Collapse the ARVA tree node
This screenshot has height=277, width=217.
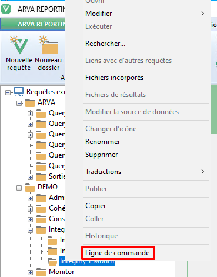(19, 103)
